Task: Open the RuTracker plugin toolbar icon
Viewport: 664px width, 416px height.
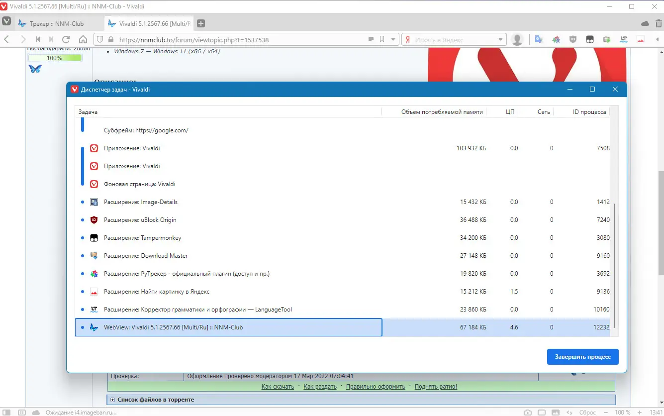Action: point(556,39)
